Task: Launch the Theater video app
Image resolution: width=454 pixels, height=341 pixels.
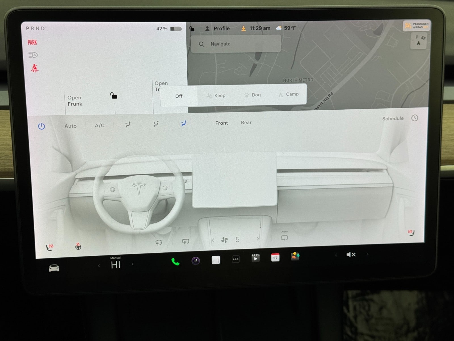Action: [x=255, y=258]
